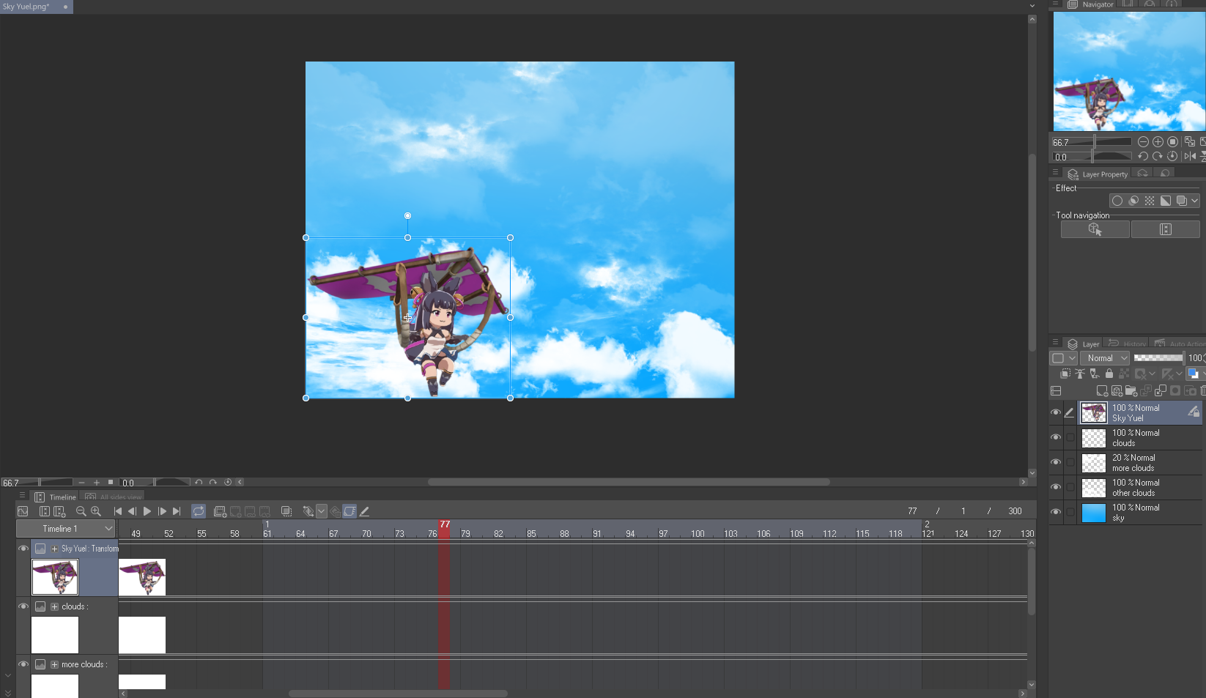
Task: Hide the Sky Yuel layer
Action: point(1056,412)
